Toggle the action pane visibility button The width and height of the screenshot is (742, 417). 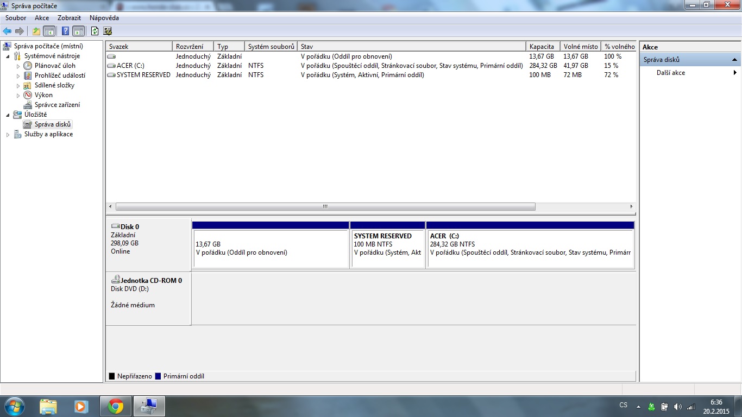tap(79, 31)
